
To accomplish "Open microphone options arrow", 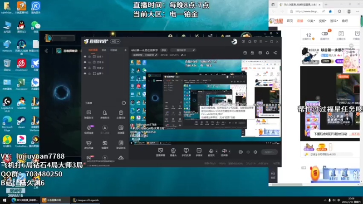I will [x=216, y=151].
